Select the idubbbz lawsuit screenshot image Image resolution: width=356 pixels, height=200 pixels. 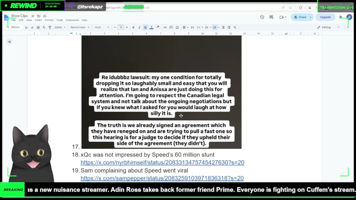(161, 92)
